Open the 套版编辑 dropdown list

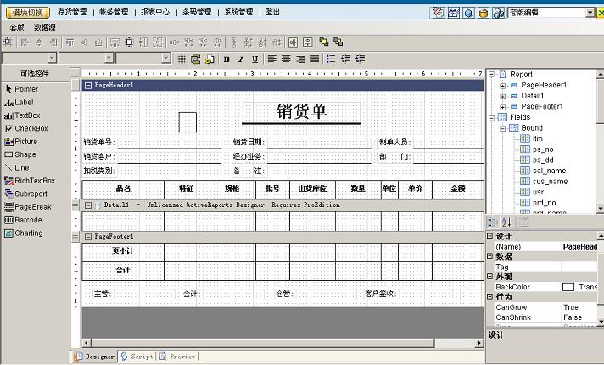point(590,13)
